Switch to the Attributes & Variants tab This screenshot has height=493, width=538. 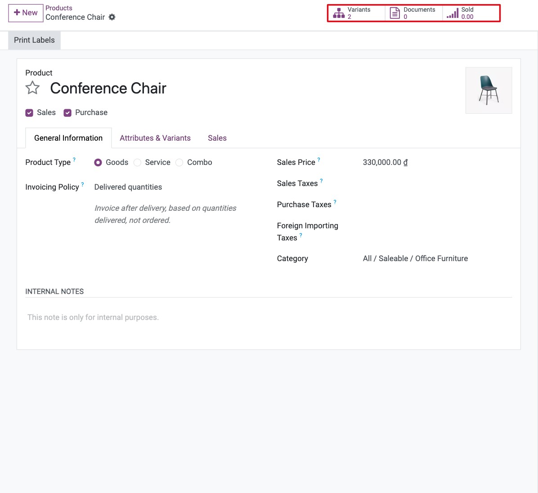pyautogui.click(x=155, y=138)
